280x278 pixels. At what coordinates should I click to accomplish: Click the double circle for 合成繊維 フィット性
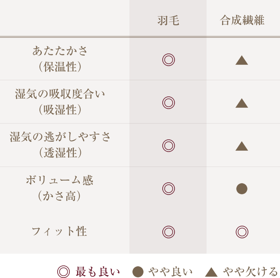click(x=242, y=232)
